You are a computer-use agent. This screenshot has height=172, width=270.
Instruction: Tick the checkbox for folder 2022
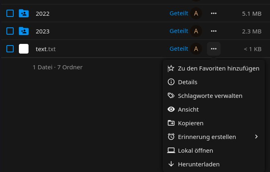coord(10,13)
